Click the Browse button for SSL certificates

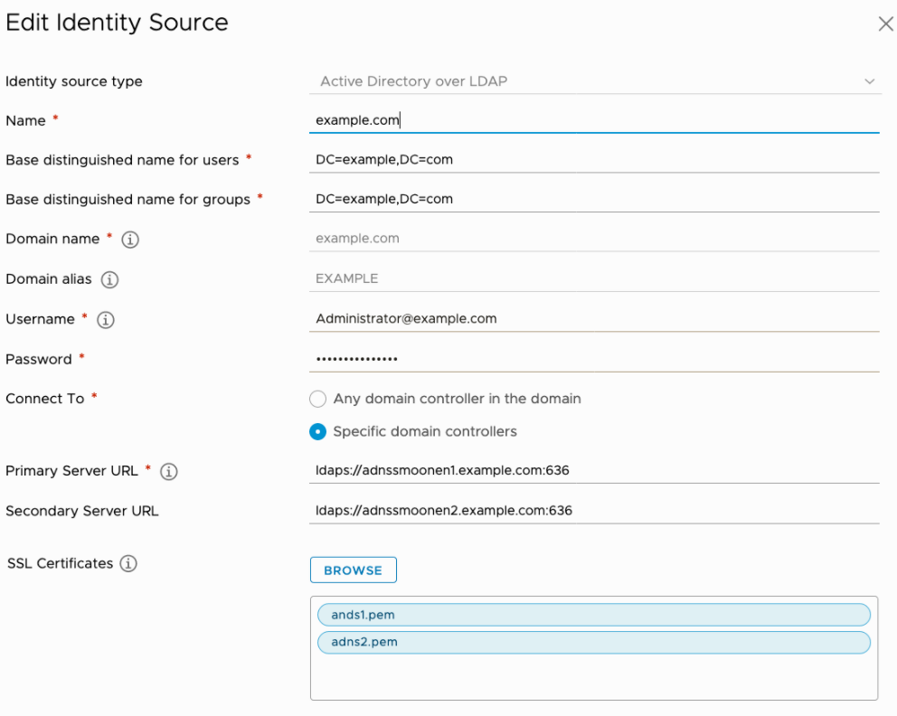click(x=353, y=570)
